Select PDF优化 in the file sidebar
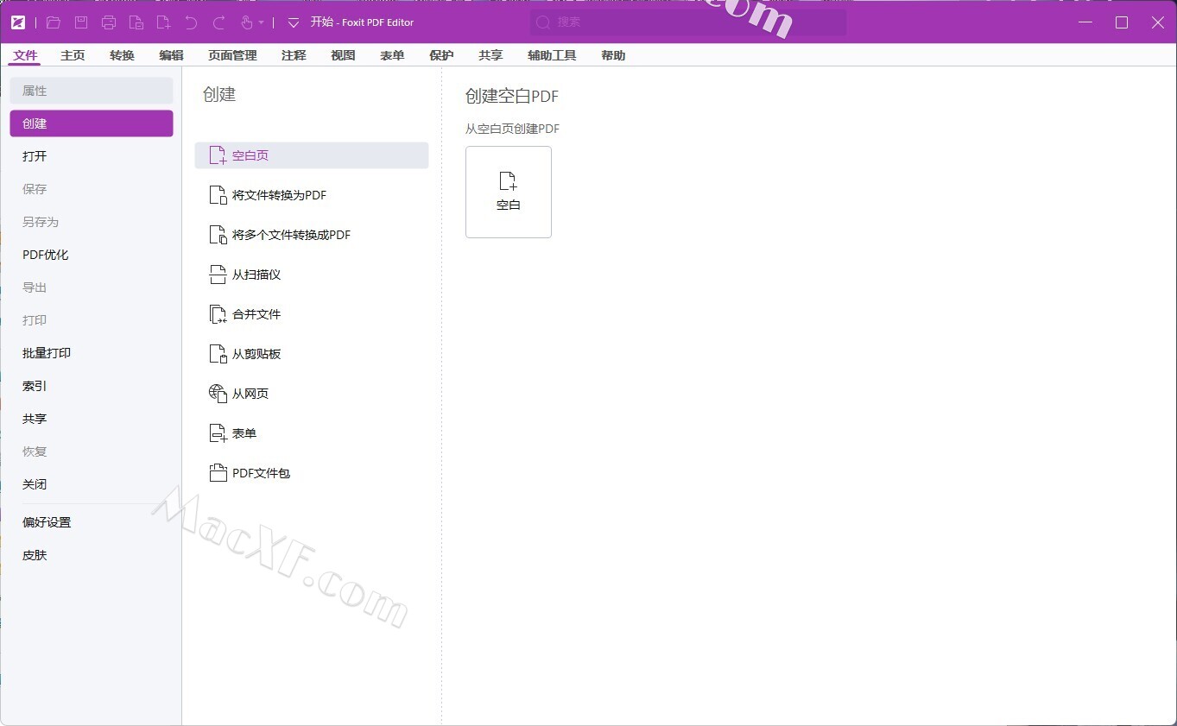 point(92,255)
